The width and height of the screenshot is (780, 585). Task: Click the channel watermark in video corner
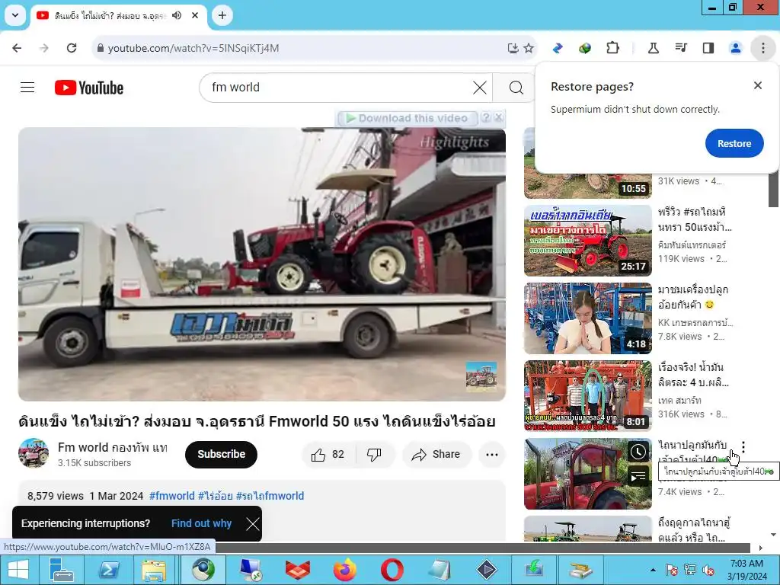[481, 376]
